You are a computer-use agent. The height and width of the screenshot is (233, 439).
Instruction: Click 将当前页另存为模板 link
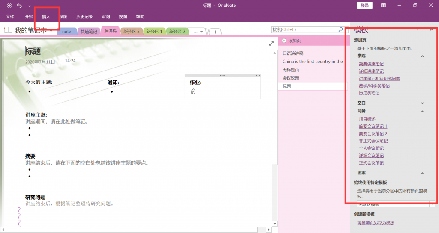(376, 223)
